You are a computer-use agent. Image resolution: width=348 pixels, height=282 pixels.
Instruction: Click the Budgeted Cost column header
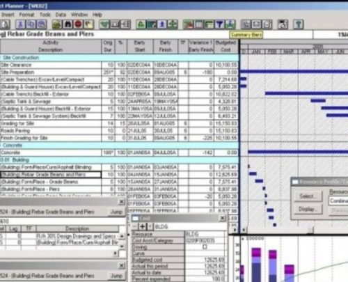[x=226, y=46]
